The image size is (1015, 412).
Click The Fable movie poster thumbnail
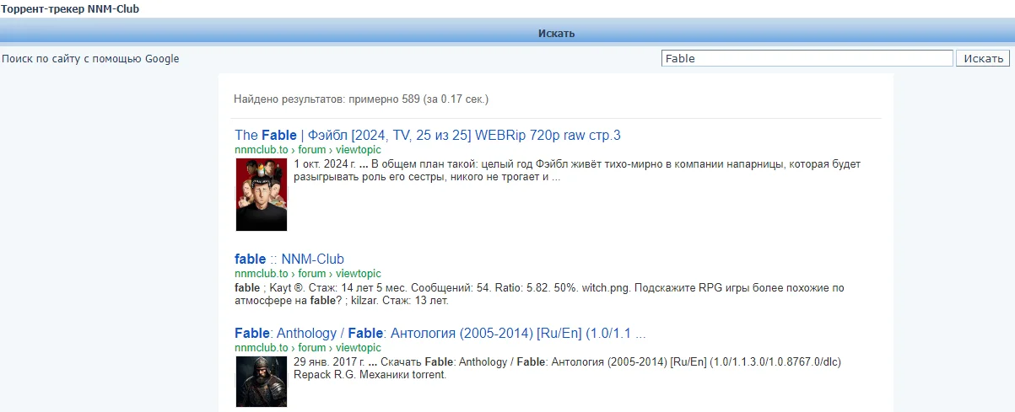[261, 194]
